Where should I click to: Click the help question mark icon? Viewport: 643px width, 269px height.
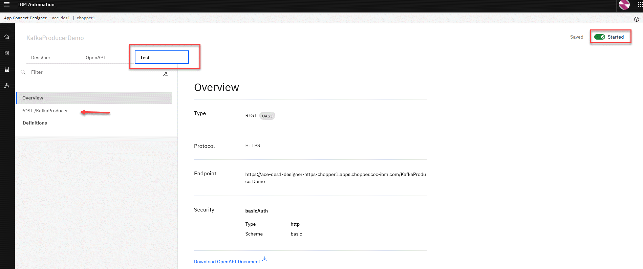click(x=636, y=19)
